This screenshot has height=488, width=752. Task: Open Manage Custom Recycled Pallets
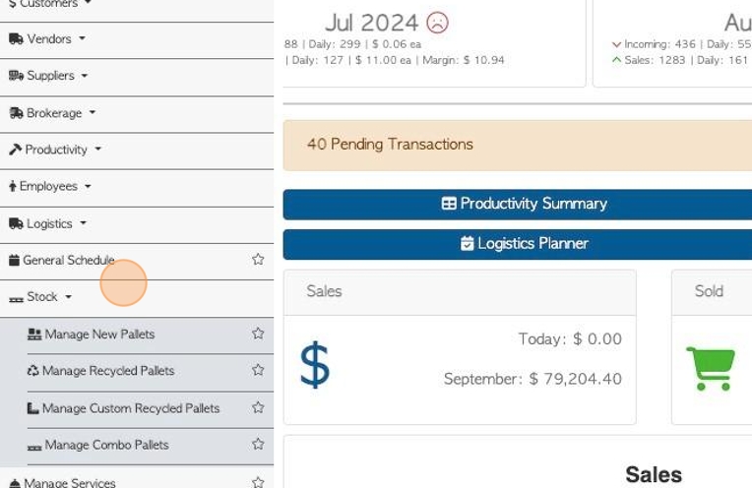coord(131,408)
